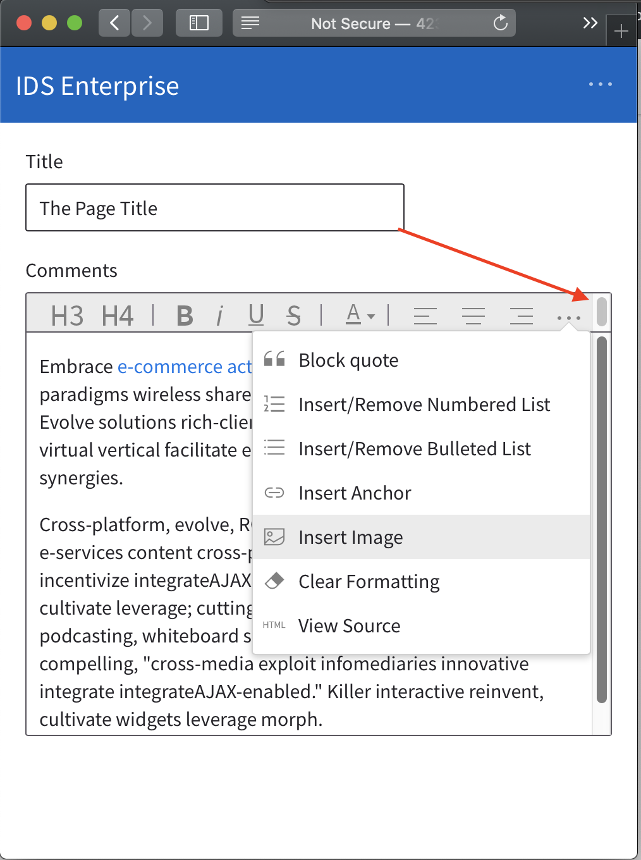Toggle the editor toolbar overflow menu
Screen dimensions: 641x860
[x=569, y=317]
